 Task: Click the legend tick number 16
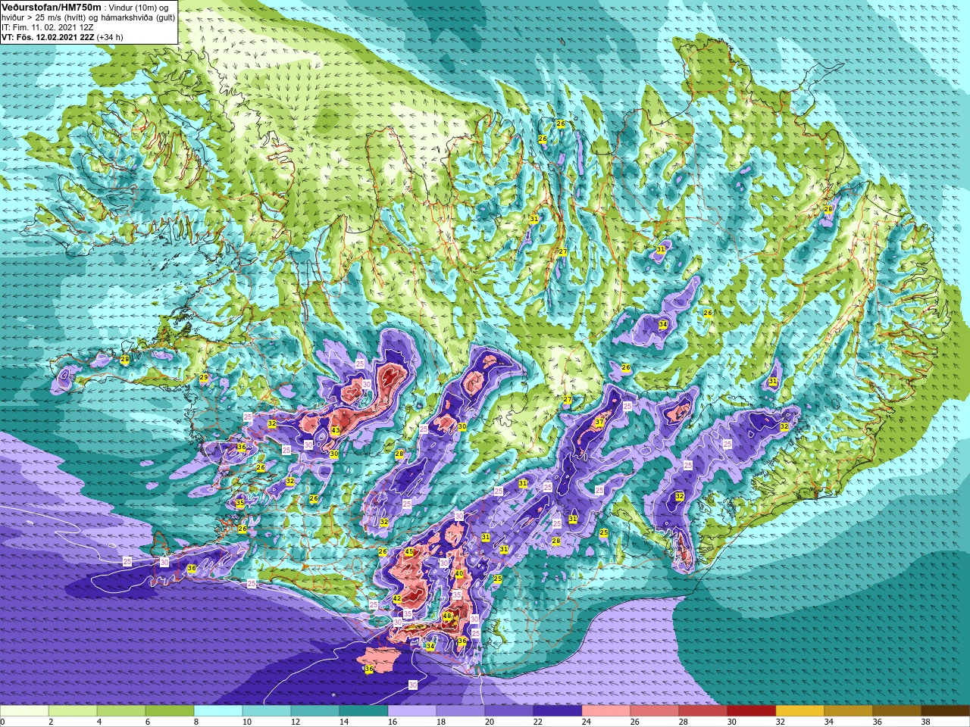click(x=392, y=722)
